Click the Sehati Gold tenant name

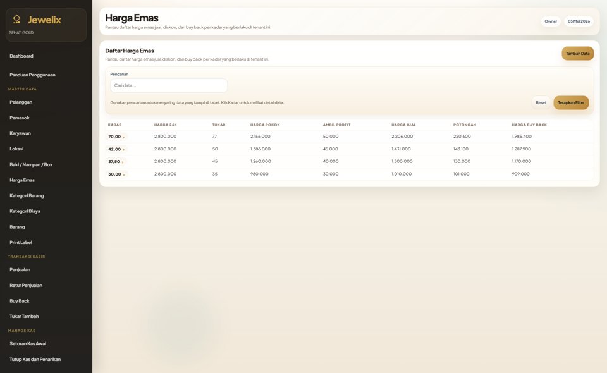[x=21, y=32]
